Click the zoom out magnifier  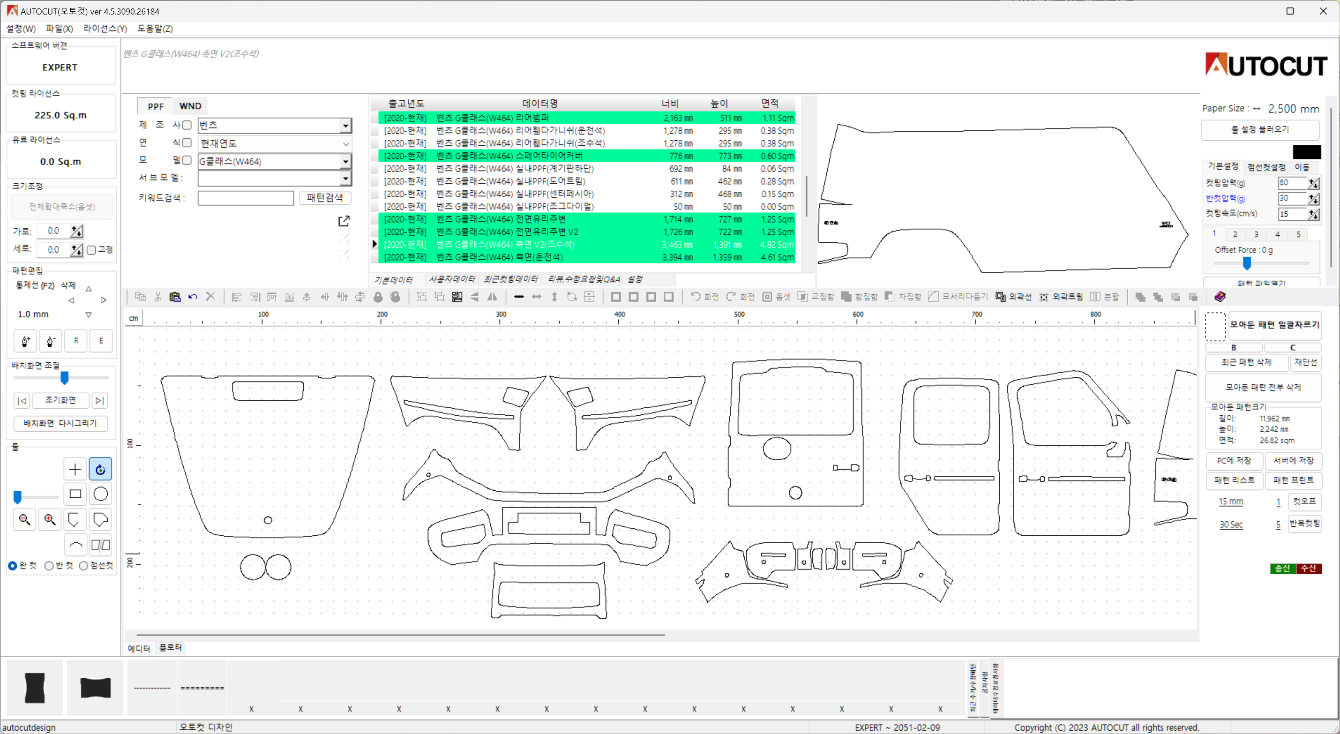coord(24,519)
